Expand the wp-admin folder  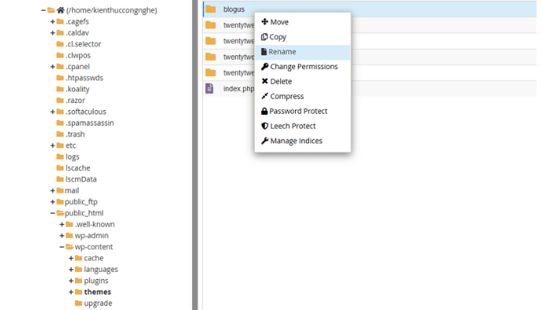coord(62,236)
